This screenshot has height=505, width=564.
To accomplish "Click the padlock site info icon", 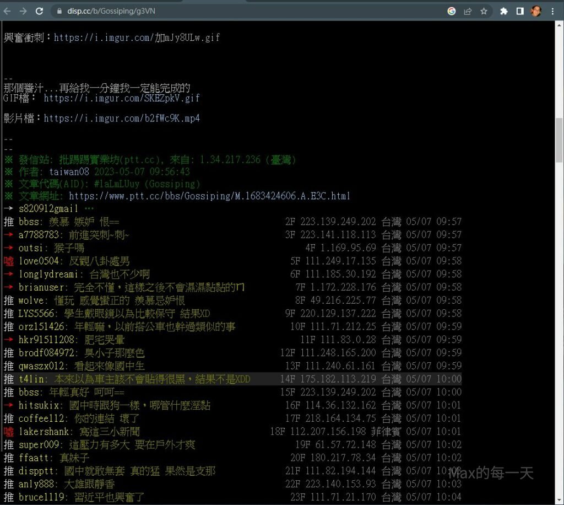I will point(59,11).
